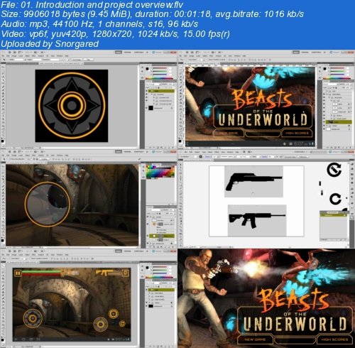Click the 'Uploaded by Snorgared' text
This screenshot has height=348, width=355.
click(x=50, y=44)
